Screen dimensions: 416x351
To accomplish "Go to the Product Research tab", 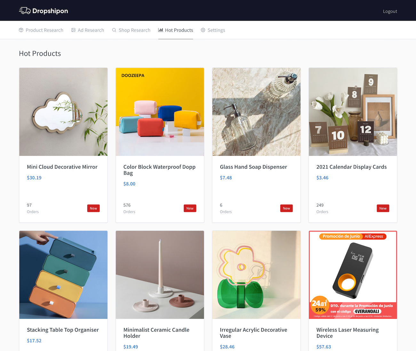I will point(44,30).
